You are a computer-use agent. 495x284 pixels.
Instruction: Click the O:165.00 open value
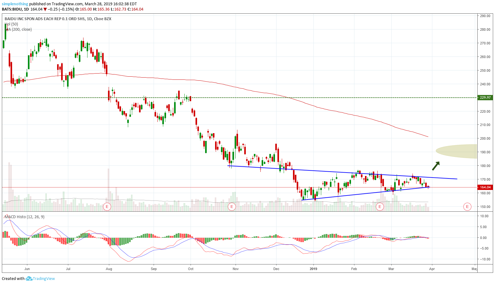(84, 9)
